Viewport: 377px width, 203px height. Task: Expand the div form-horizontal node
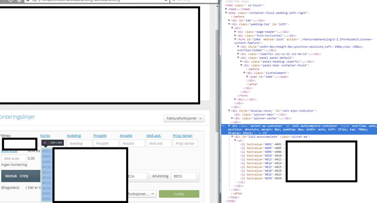235,36
